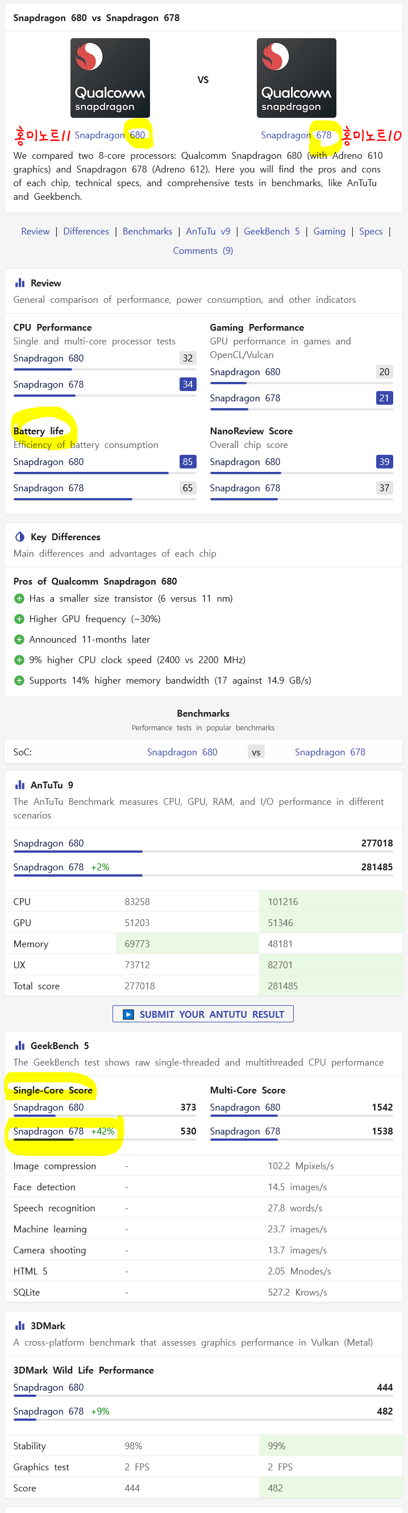This screenshot has width=408, height=1513.
Task: Click AnTuTu CPU value 101216
Action: [283, 902]
